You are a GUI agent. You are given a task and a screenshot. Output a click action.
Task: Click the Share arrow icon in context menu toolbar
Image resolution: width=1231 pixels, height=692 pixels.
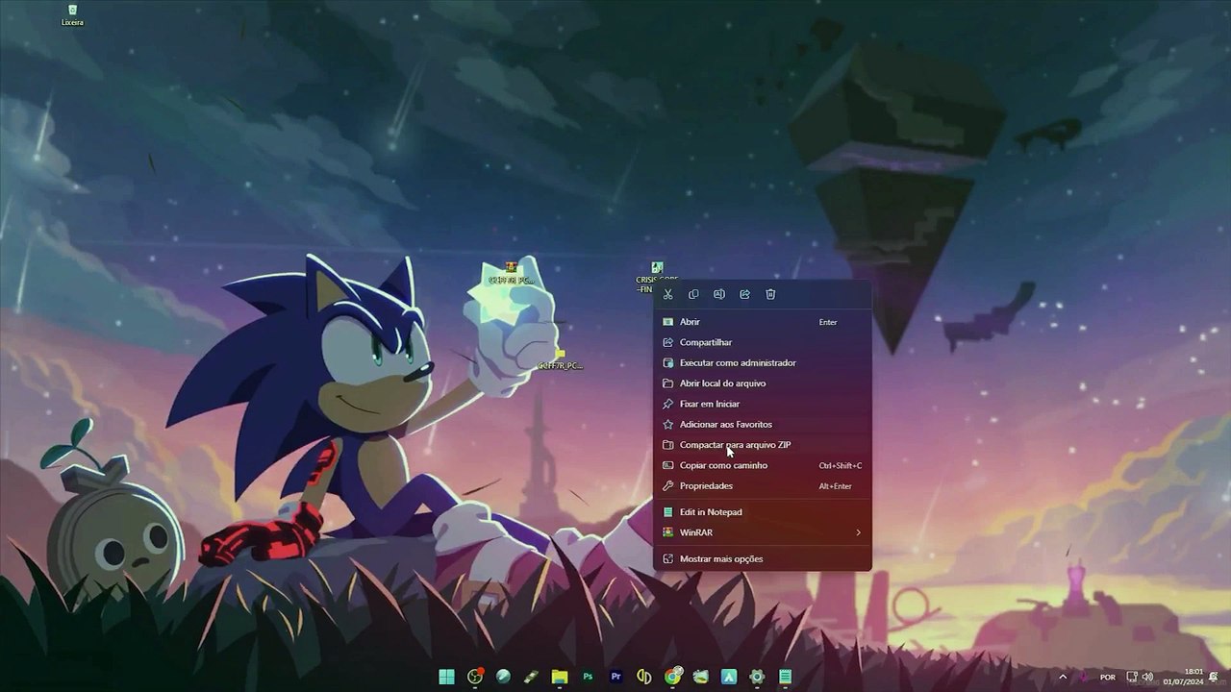[x=744, y=294]
